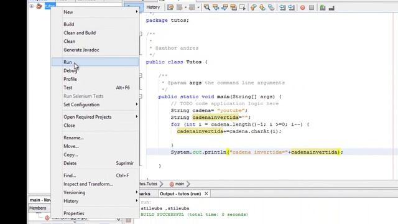This screenshot has height=224, width=398.
Task: Click Find Previous Occurrence toolbar icon
Action: tap(216, 7)
